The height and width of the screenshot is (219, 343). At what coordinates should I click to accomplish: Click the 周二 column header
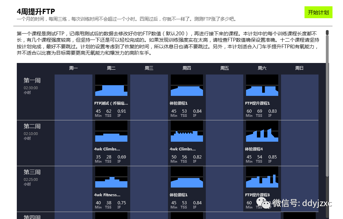pos(111,68)
